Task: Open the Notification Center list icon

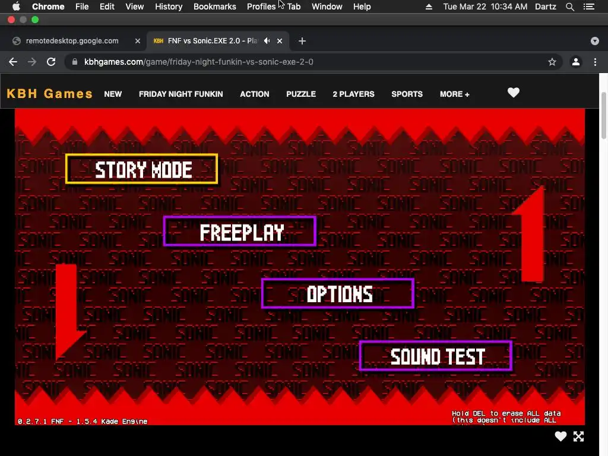Action: [589, 7]
